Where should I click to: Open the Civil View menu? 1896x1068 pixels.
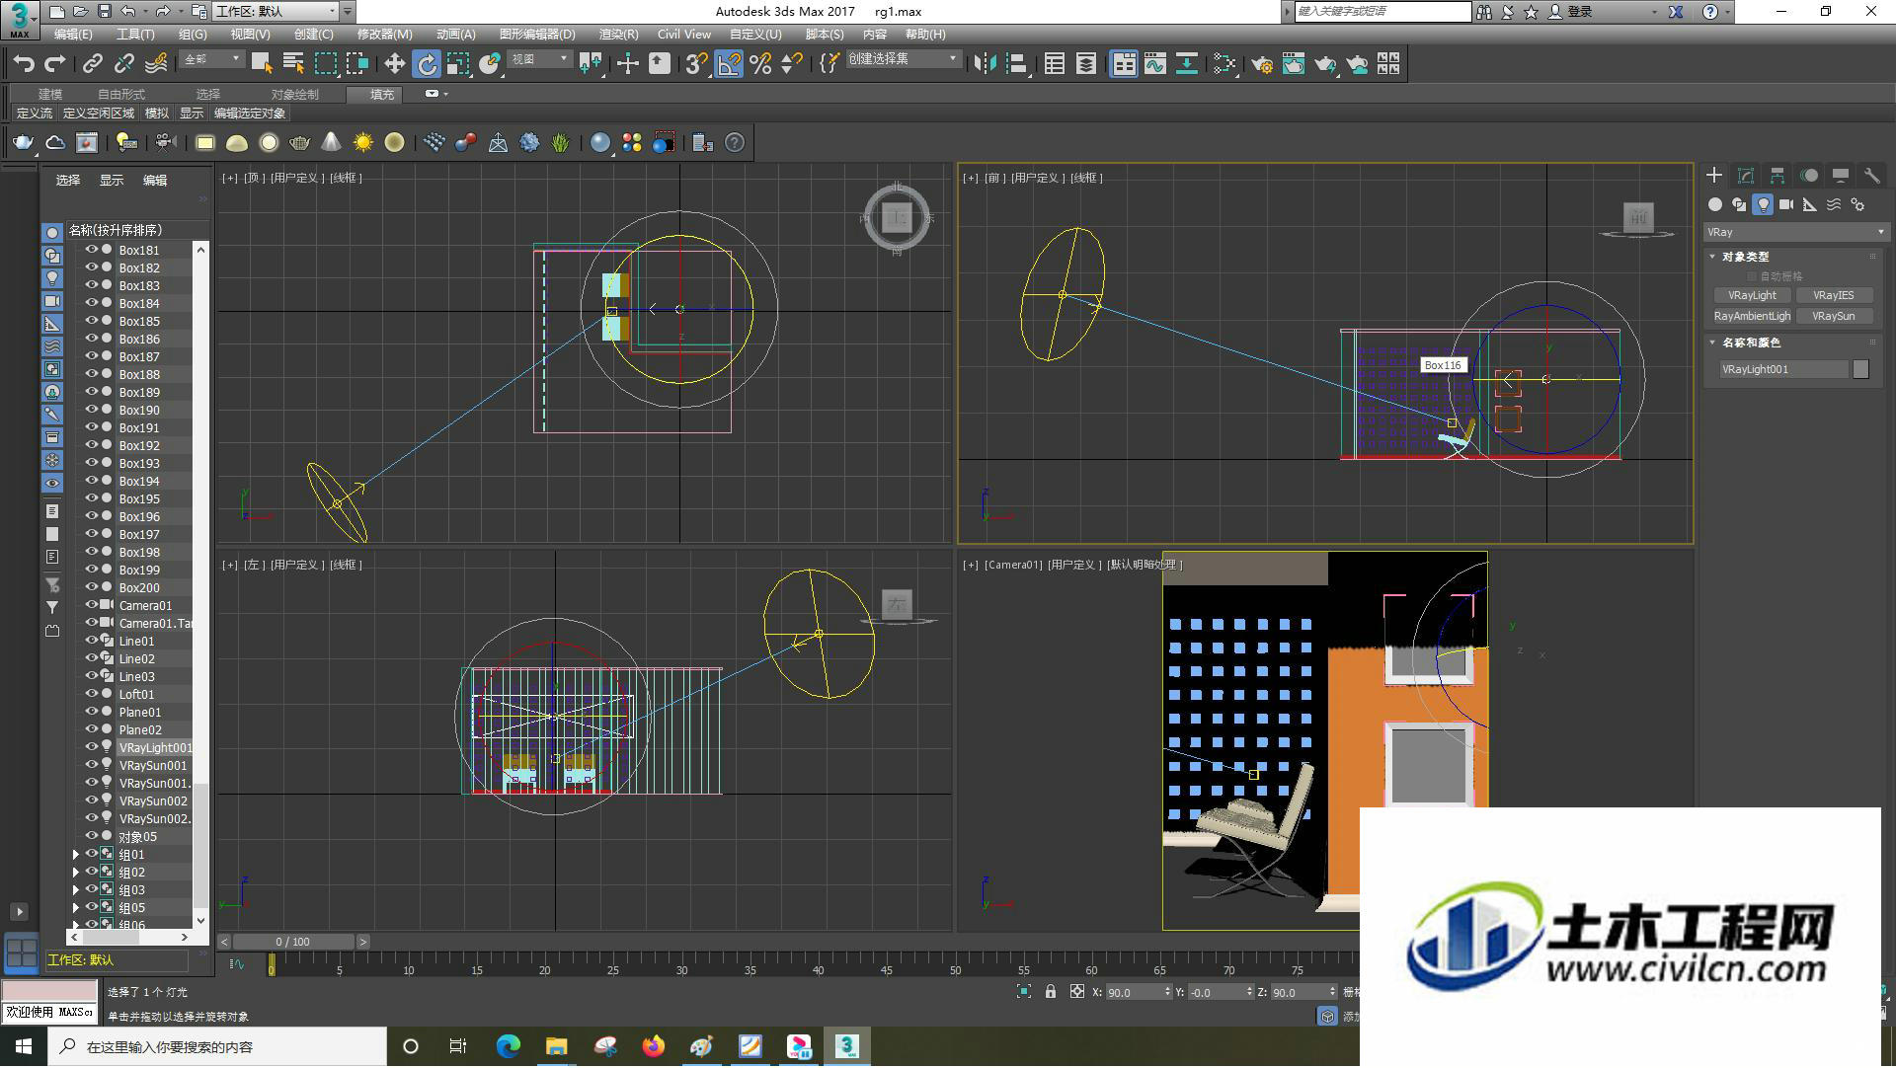tap(684, 35)
